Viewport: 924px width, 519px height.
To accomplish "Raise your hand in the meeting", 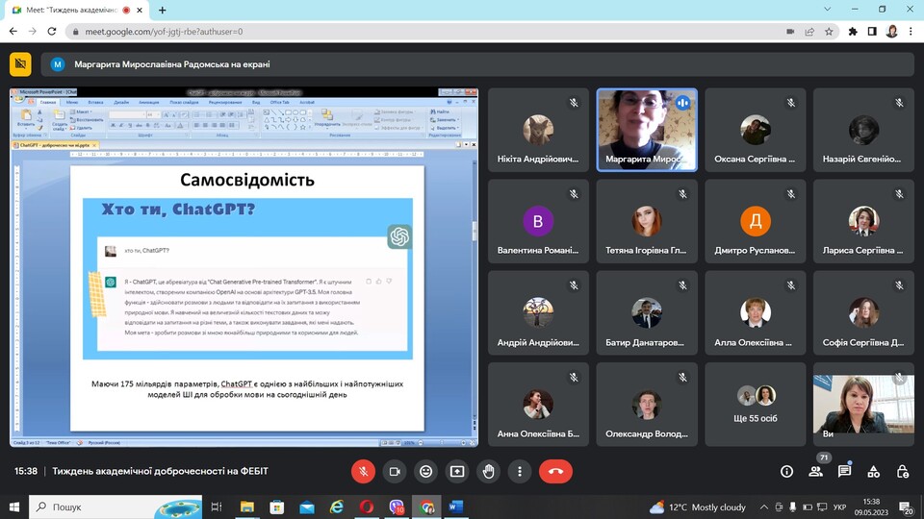I will (489, 471).
